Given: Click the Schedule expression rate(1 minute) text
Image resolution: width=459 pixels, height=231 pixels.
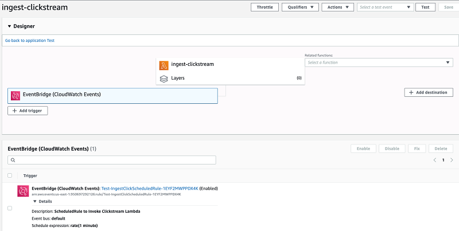Looking at the screenshot, I should tap(65, 226).
